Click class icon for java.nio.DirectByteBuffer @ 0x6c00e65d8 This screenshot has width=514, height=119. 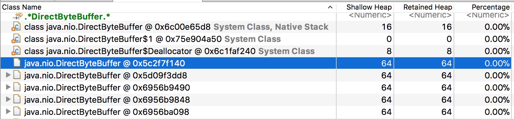coord(16,27)
